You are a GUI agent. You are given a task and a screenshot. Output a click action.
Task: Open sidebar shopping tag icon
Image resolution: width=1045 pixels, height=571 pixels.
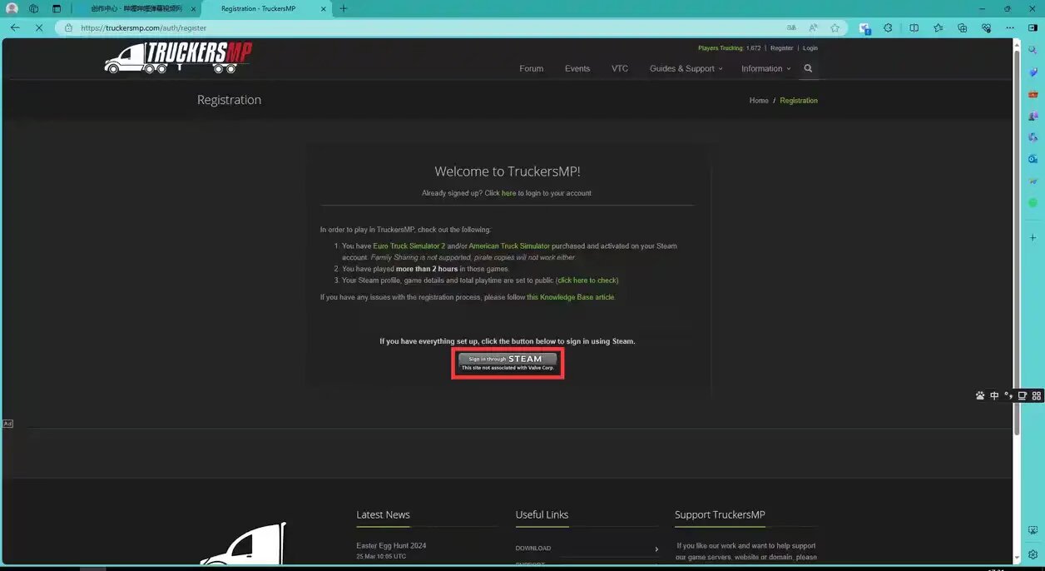1033,72
